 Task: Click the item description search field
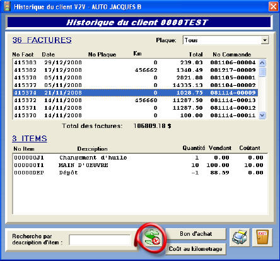(100, 240)
